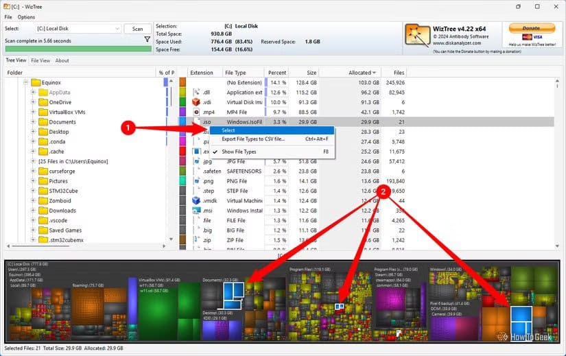Image resolution: width=566 pixels, height=356 pixels.
Task: Sort by the Files column header
Action: coord(394,73)
